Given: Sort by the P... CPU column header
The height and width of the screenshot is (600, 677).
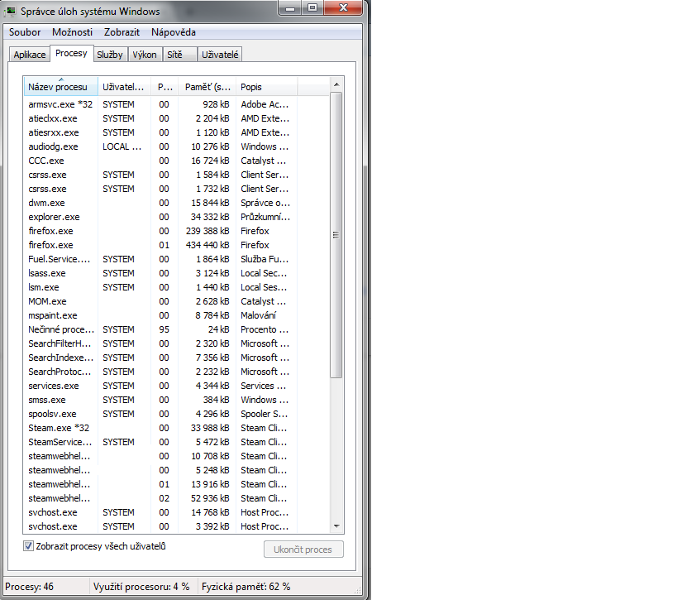Looking at the screenshot, I should pos(165,87).
